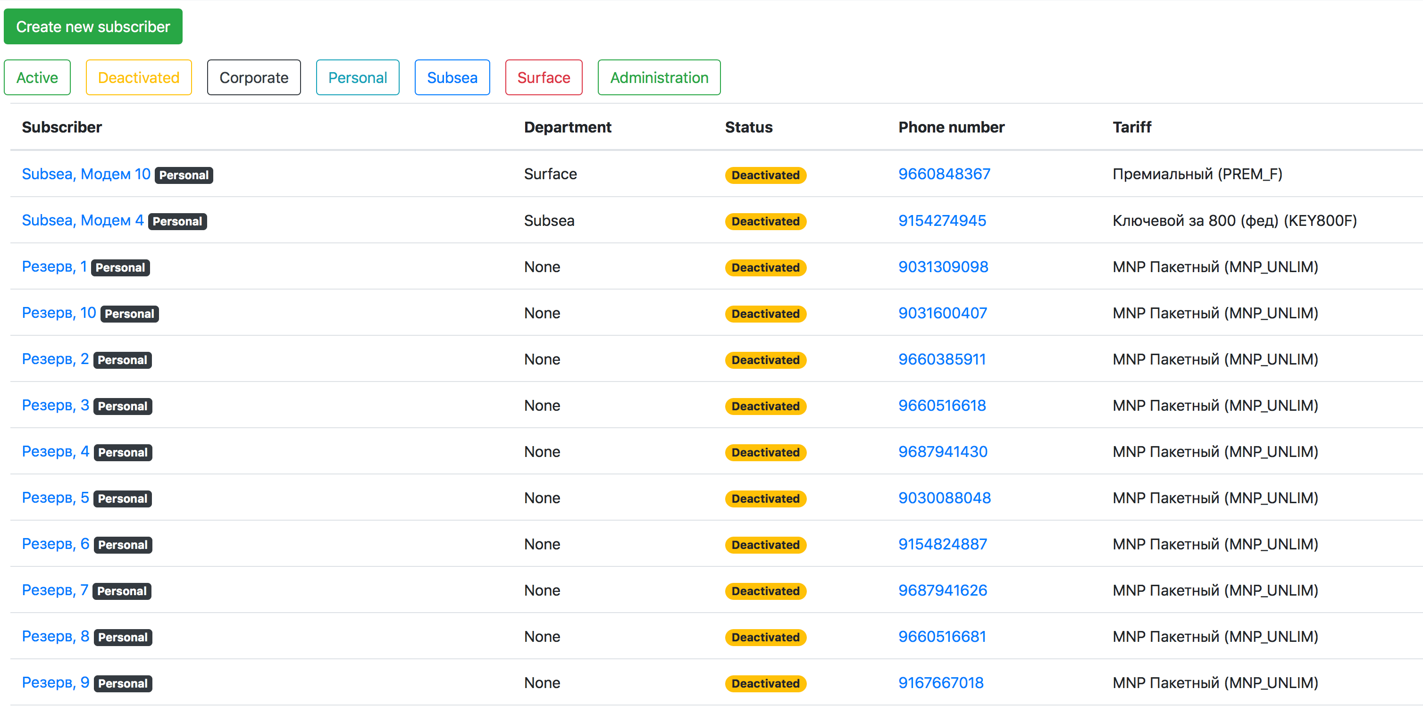Click the Personal badge beside Резерв, 5

tap(123, 498)
